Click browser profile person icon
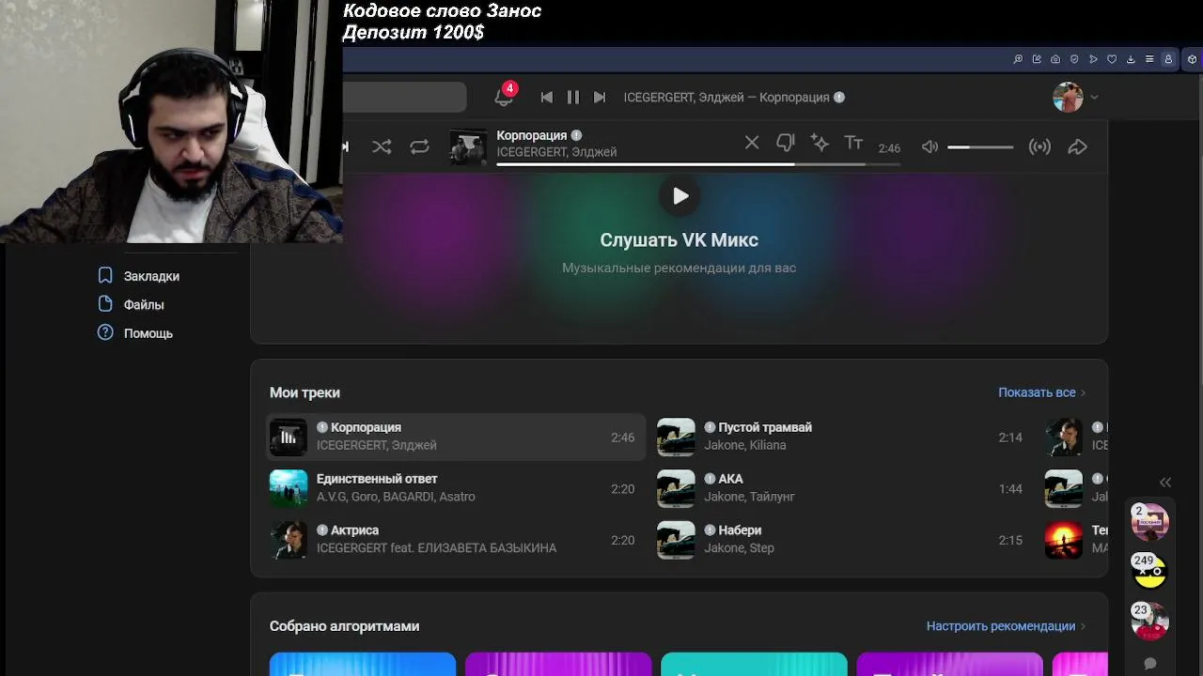This screenshot has height=676, width=1203. 1168,59
